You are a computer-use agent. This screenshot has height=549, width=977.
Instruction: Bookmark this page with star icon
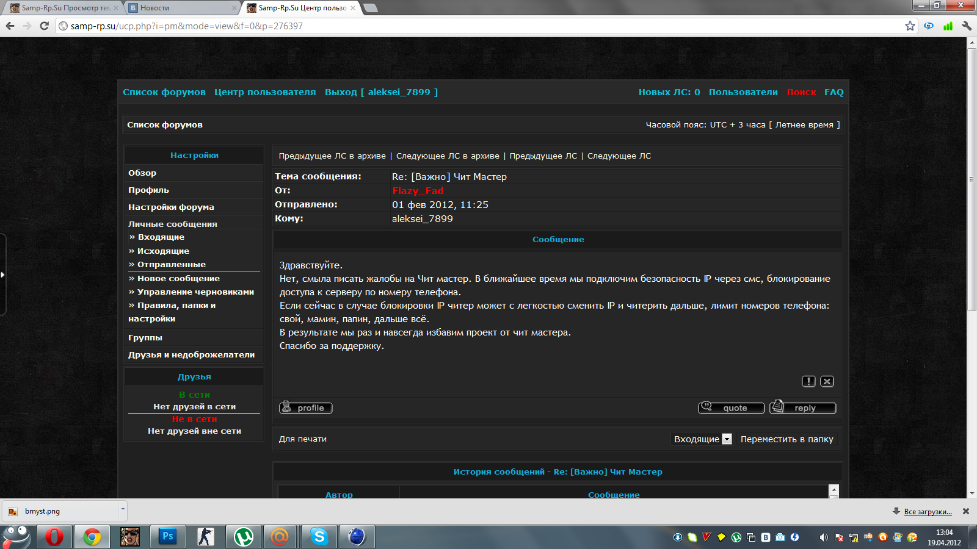click(x=910, y=26)
